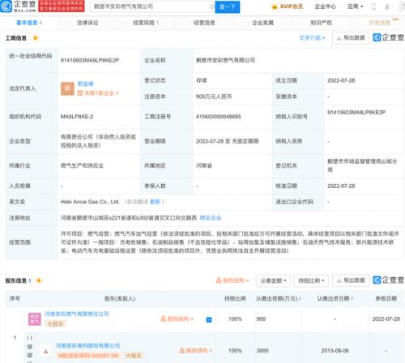The width and height of the screenshot is (405, 363).
Task: Click the 河南安彩高科 shareholder logo icon
Action: pyautogui.click(x=45, y=351)
